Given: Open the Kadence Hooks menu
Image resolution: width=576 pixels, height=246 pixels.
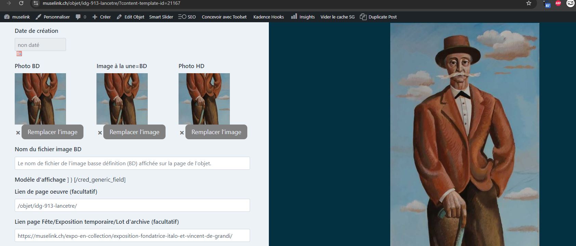Looking at the screenshot, I should point(269,17).
